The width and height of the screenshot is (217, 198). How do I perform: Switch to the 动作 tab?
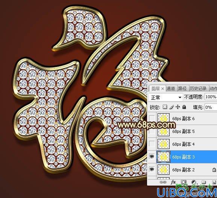(213, 88)
